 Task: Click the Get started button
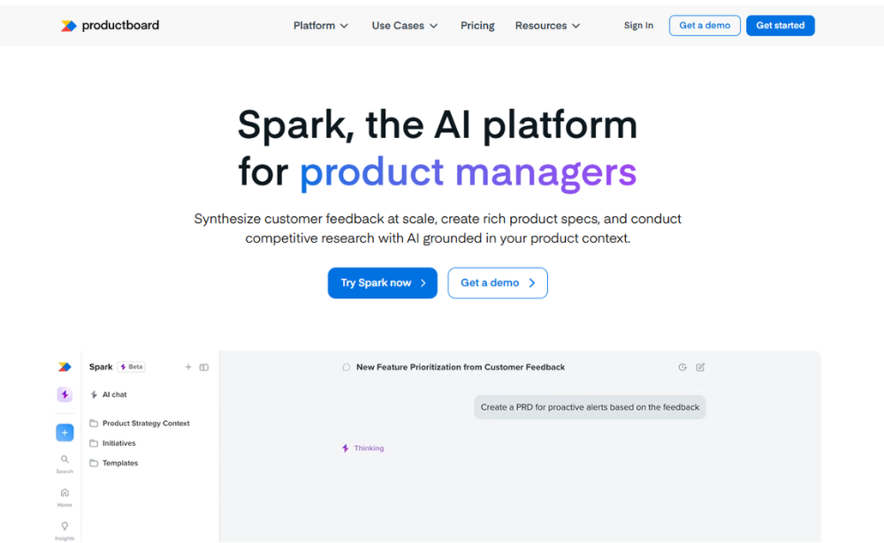tap(780, 26)
